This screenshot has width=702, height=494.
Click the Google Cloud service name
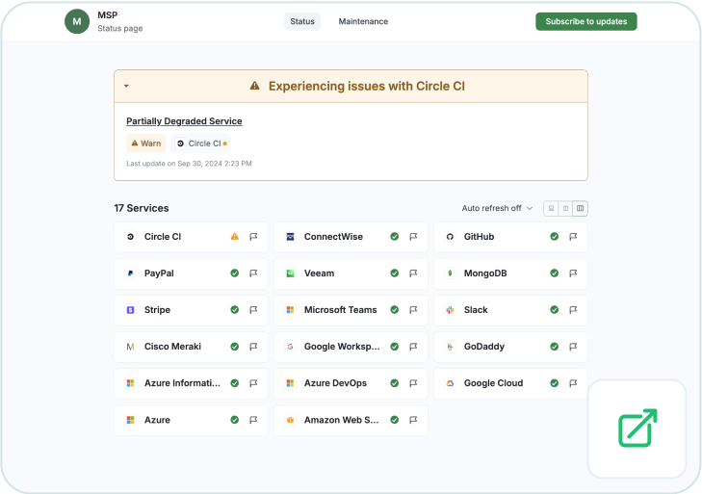coord(493,383)
